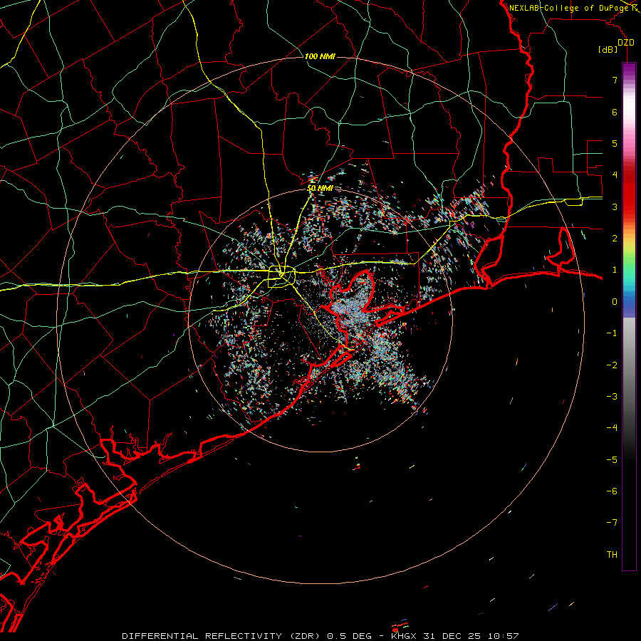Click the "100 NMI" range ring label
Screen dimensions: 641x641
point(320,56)
